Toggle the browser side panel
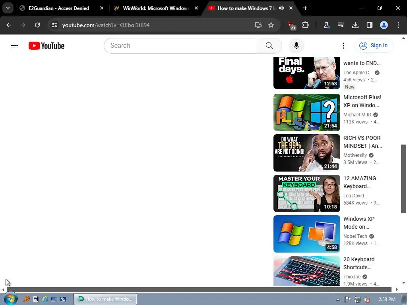 (369, 25)
